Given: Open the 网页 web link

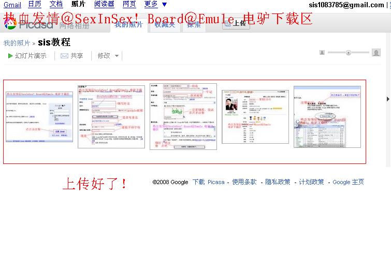Looking at the screenshot, I should [x=129, y=4].
